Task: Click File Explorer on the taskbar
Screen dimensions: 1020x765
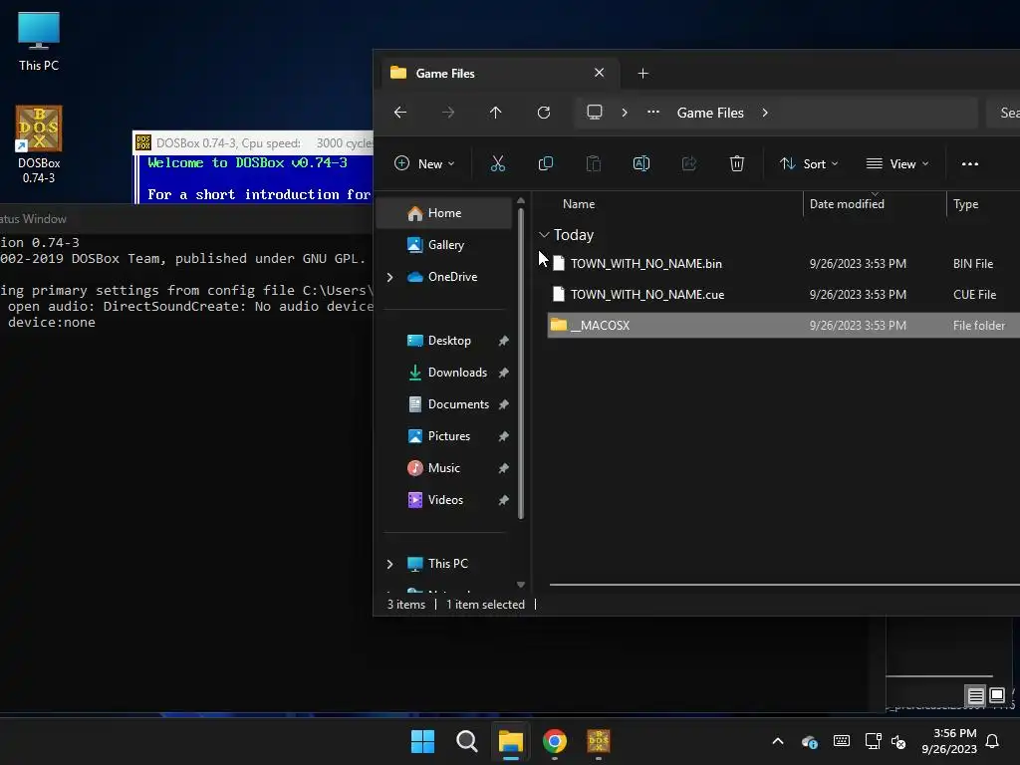Action: (x=511, y=741)
